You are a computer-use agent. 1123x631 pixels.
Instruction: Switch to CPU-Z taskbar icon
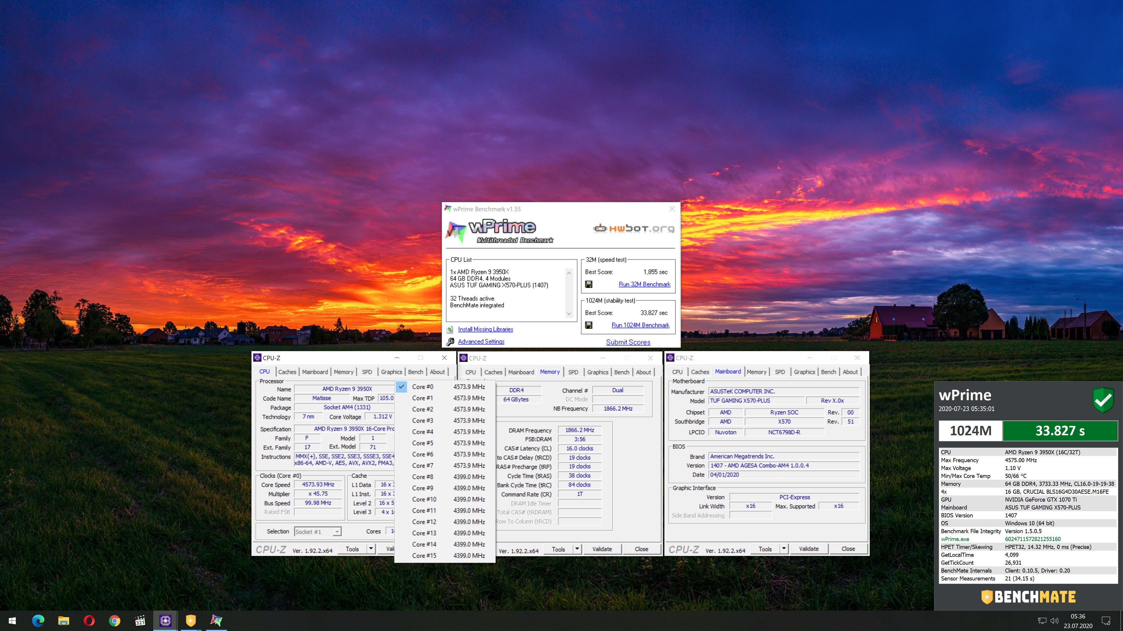(165, 620)
